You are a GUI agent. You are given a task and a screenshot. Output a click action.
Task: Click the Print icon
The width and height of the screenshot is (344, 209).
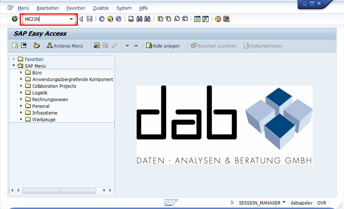(131, 19)
